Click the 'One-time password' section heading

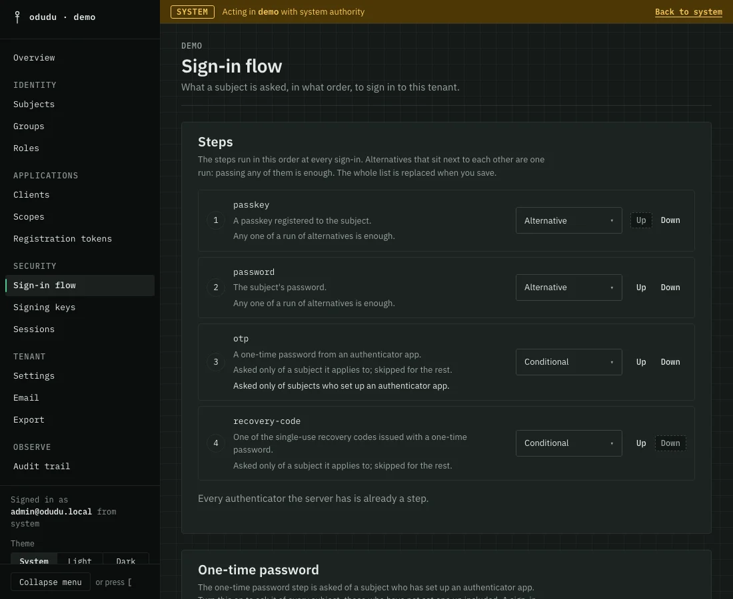(259, 570)
